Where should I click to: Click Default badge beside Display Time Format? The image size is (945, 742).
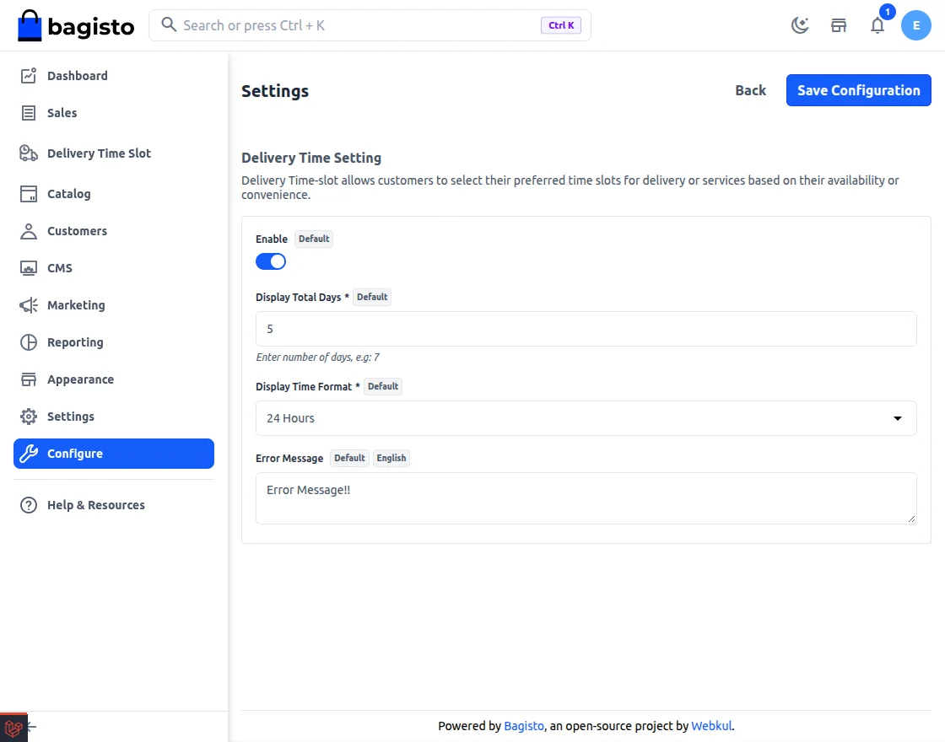coord(383,386)
